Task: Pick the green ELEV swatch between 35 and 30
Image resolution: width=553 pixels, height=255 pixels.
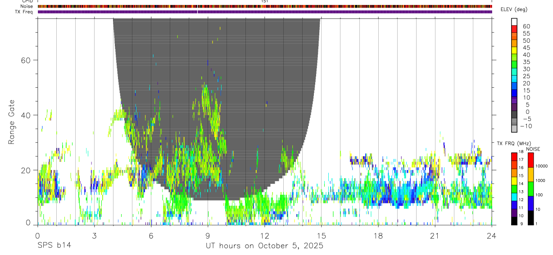Action: coord(514,64)
